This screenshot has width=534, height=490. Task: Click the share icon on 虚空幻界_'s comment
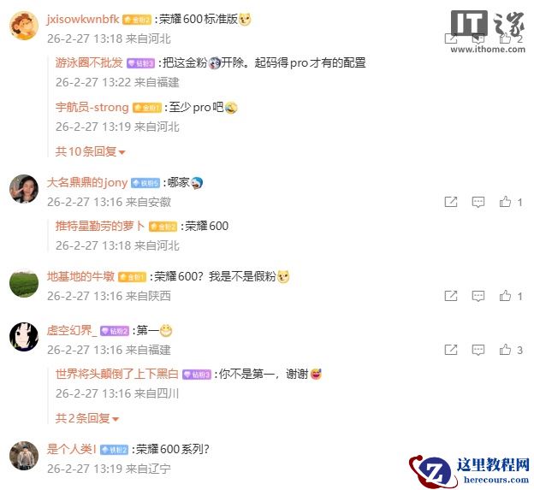[x=451, y=350]
